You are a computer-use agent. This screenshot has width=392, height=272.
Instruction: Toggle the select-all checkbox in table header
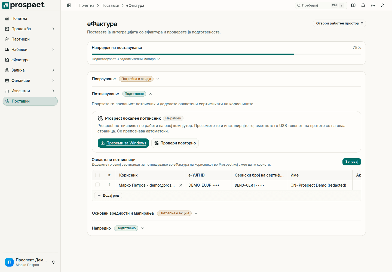[x=97, y=175]
